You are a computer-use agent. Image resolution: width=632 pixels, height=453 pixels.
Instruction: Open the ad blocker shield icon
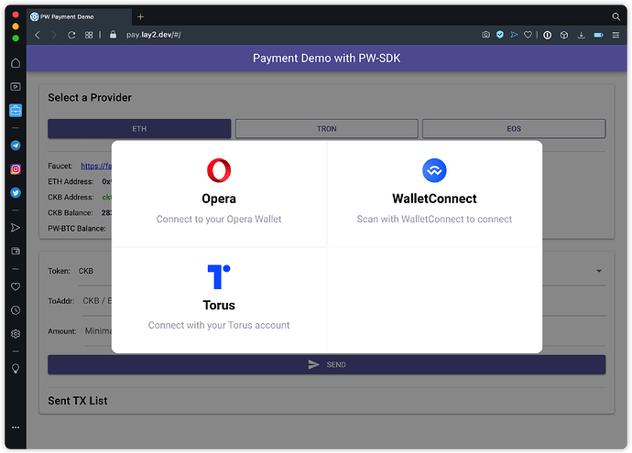point(500,35)
